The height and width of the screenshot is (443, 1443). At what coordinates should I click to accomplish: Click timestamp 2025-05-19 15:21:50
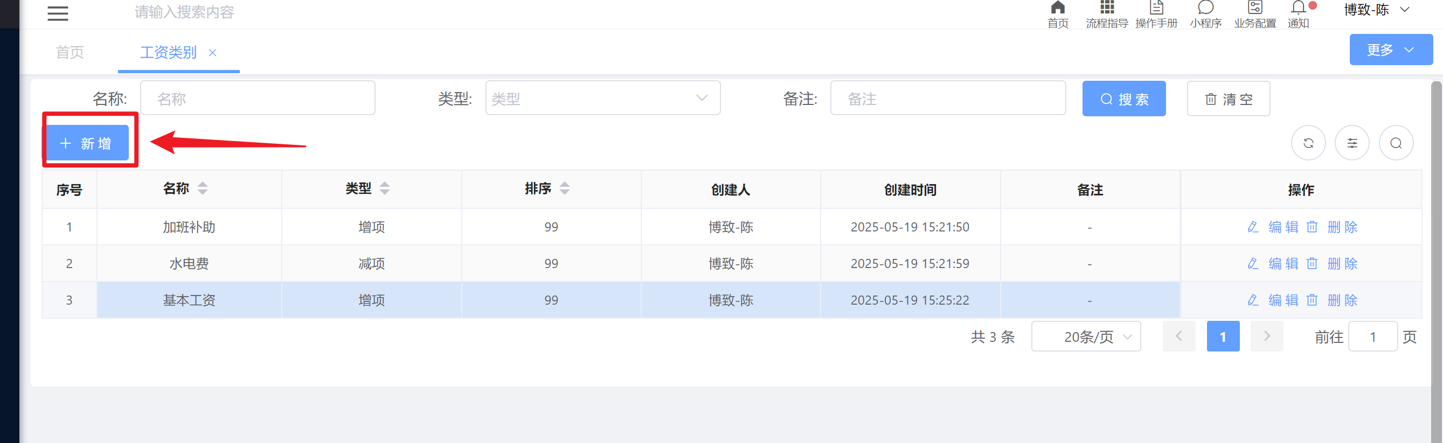(x=910, y=227)
